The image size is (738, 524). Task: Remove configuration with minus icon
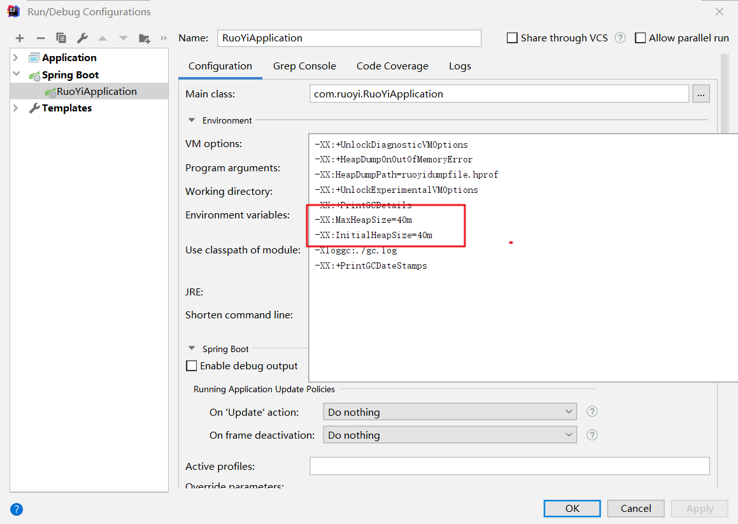41,39
